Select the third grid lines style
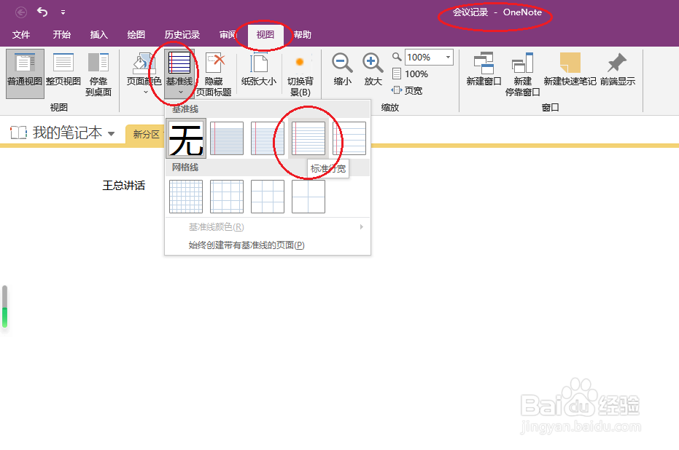 click(268, 197)
